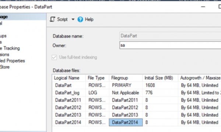Select the Query Store page
This screenshot has width=221, height=132.
click(x=5, y=67)
